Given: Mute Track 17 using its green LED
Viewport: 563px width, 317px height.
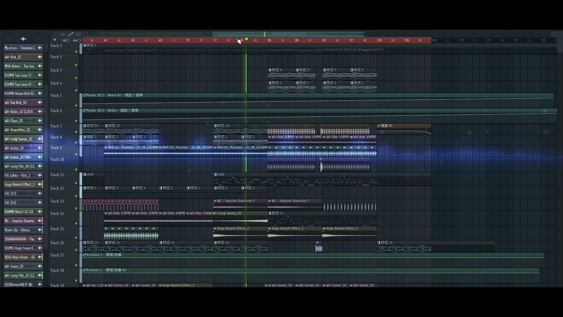Looking at the screenshot, I should coord(76,265).
